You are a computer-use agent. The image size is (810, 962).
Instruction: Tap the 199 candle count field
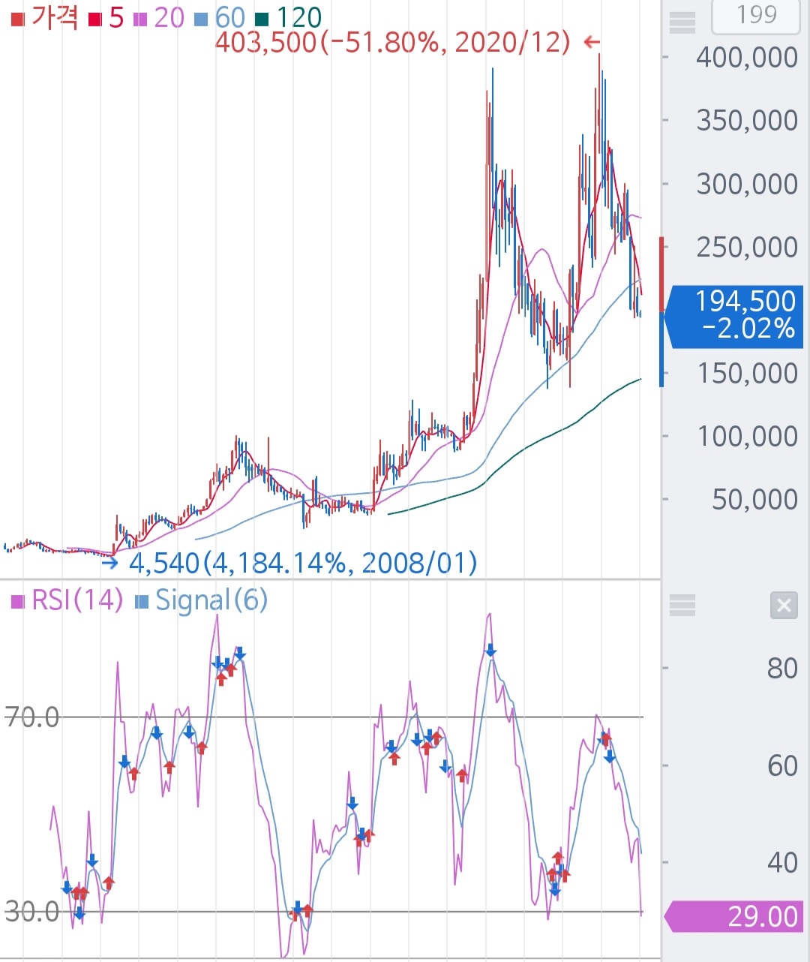coord(755,16)
